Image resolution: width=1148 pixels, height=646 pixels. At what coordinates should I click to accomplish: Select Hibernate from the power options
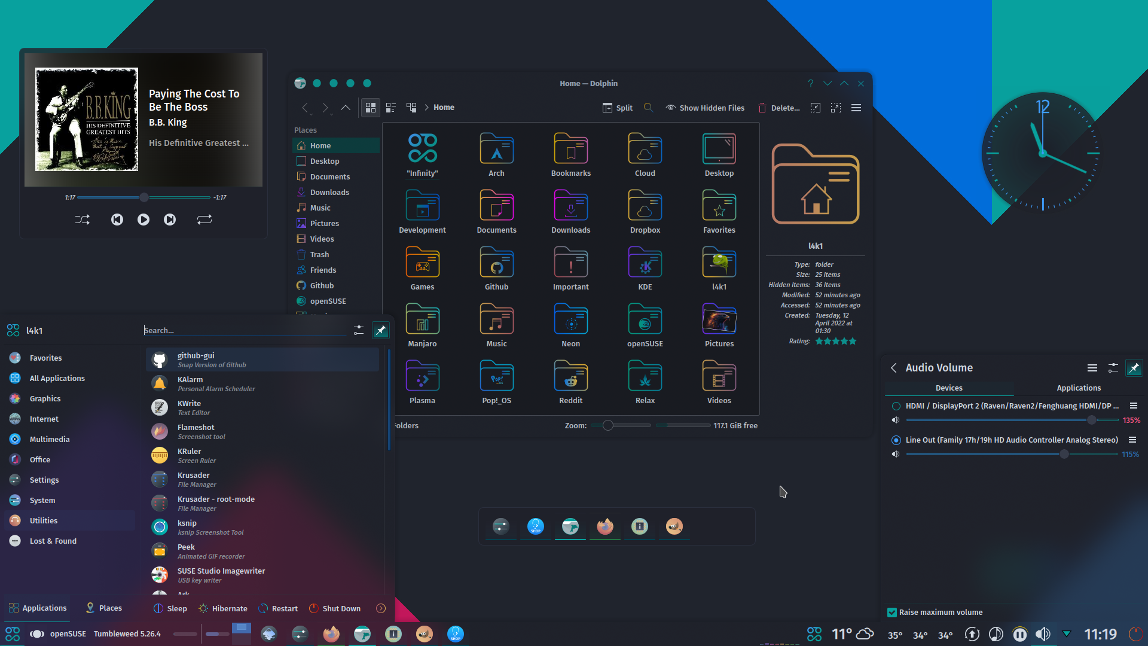tap(222, 608)
